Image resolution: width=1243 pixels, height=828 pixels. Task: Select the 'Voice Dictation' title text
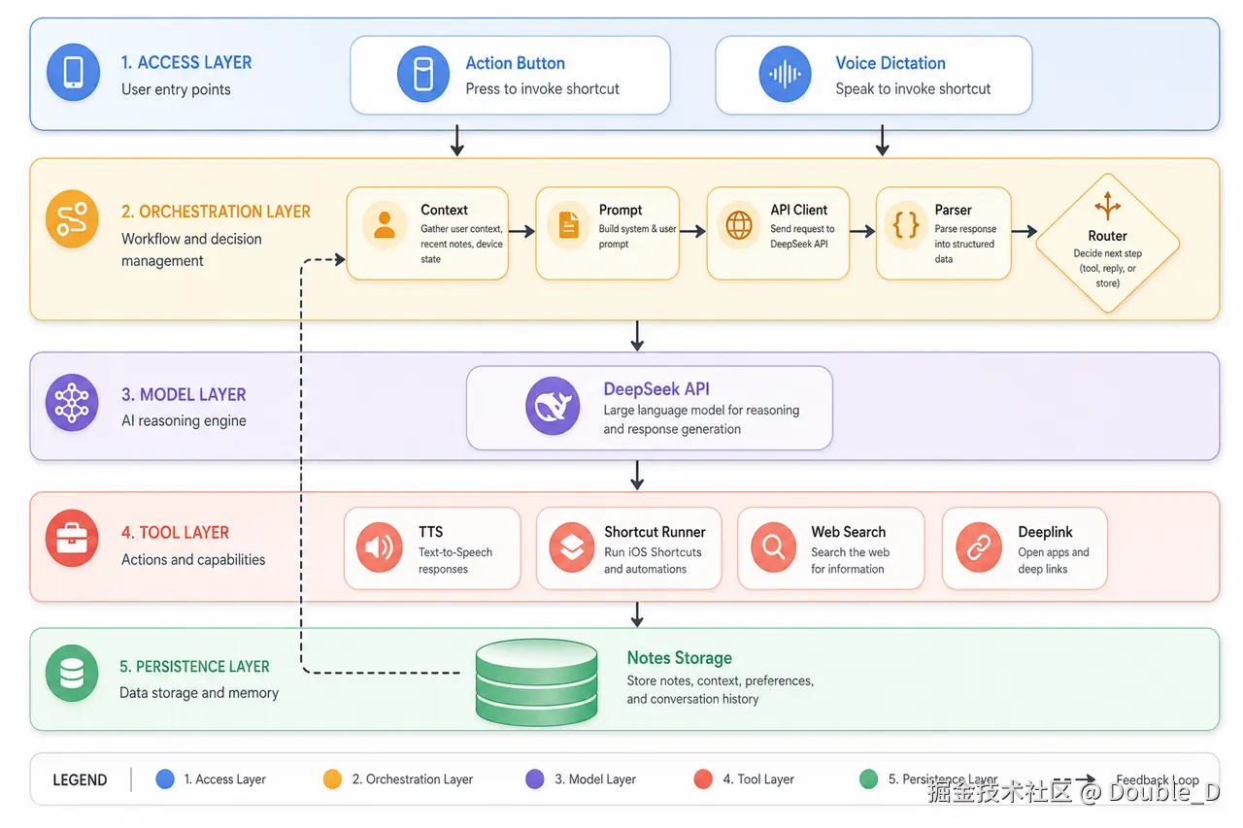tap(890, 63)
